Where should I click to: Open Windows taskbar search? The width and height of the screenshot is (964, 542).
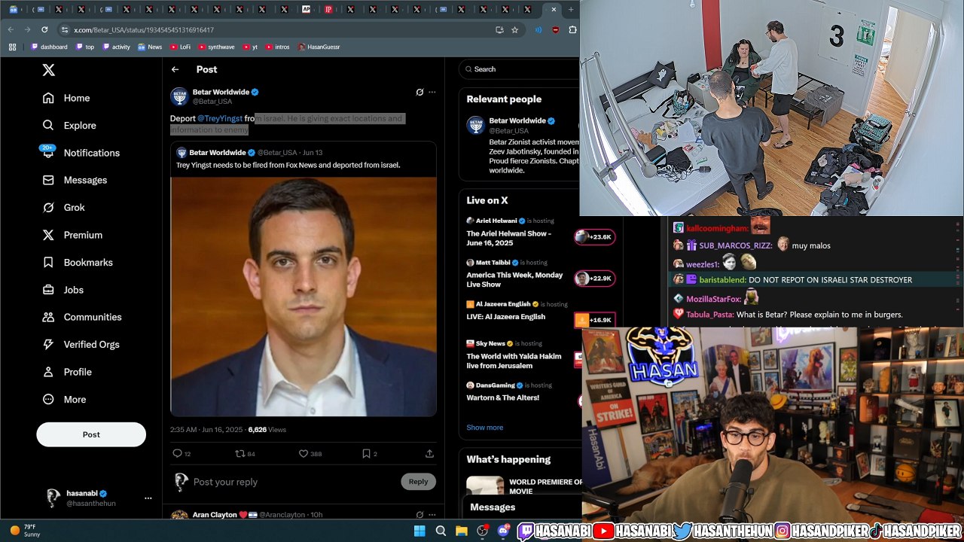(x=441, y=531)
